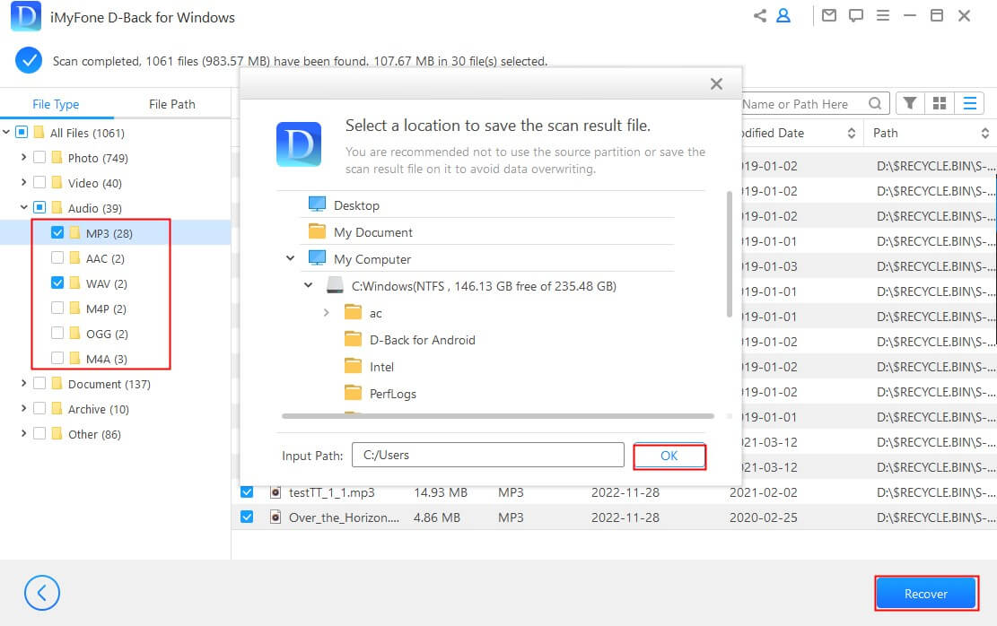Click OK in the save dialog

pos(669,456)
